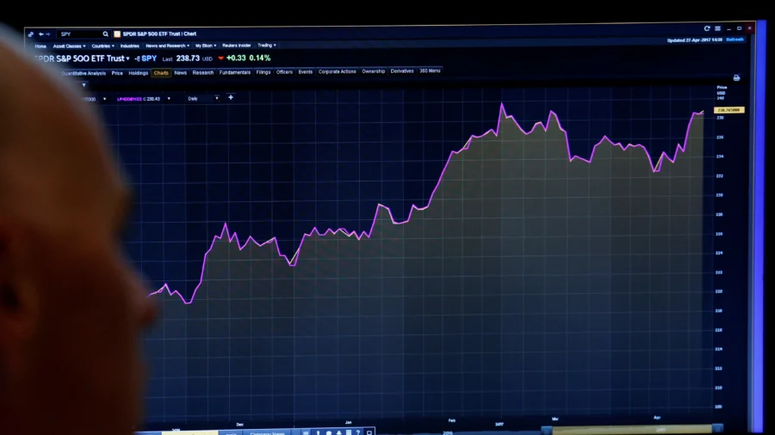Click the search magnifier icon
Screen dimensions: 775x435
106,34
